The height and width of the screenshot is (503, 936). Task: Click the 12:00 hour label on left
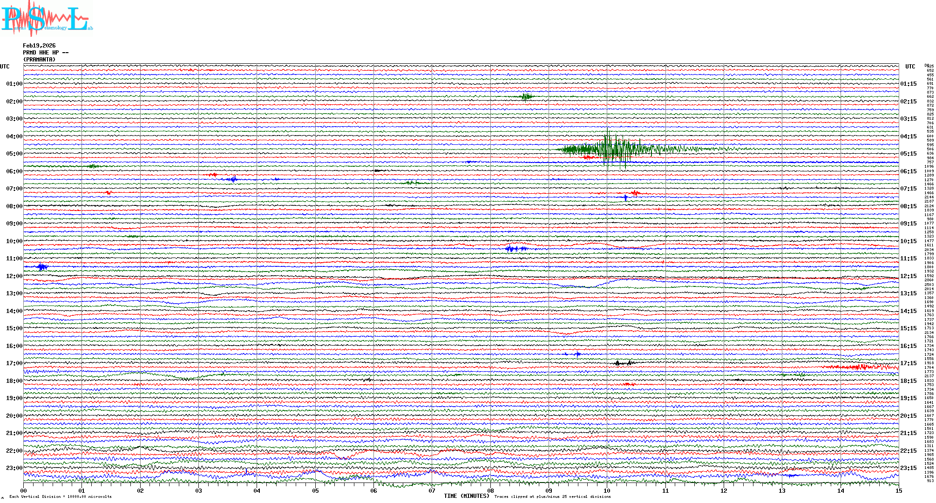click(14, 276)
